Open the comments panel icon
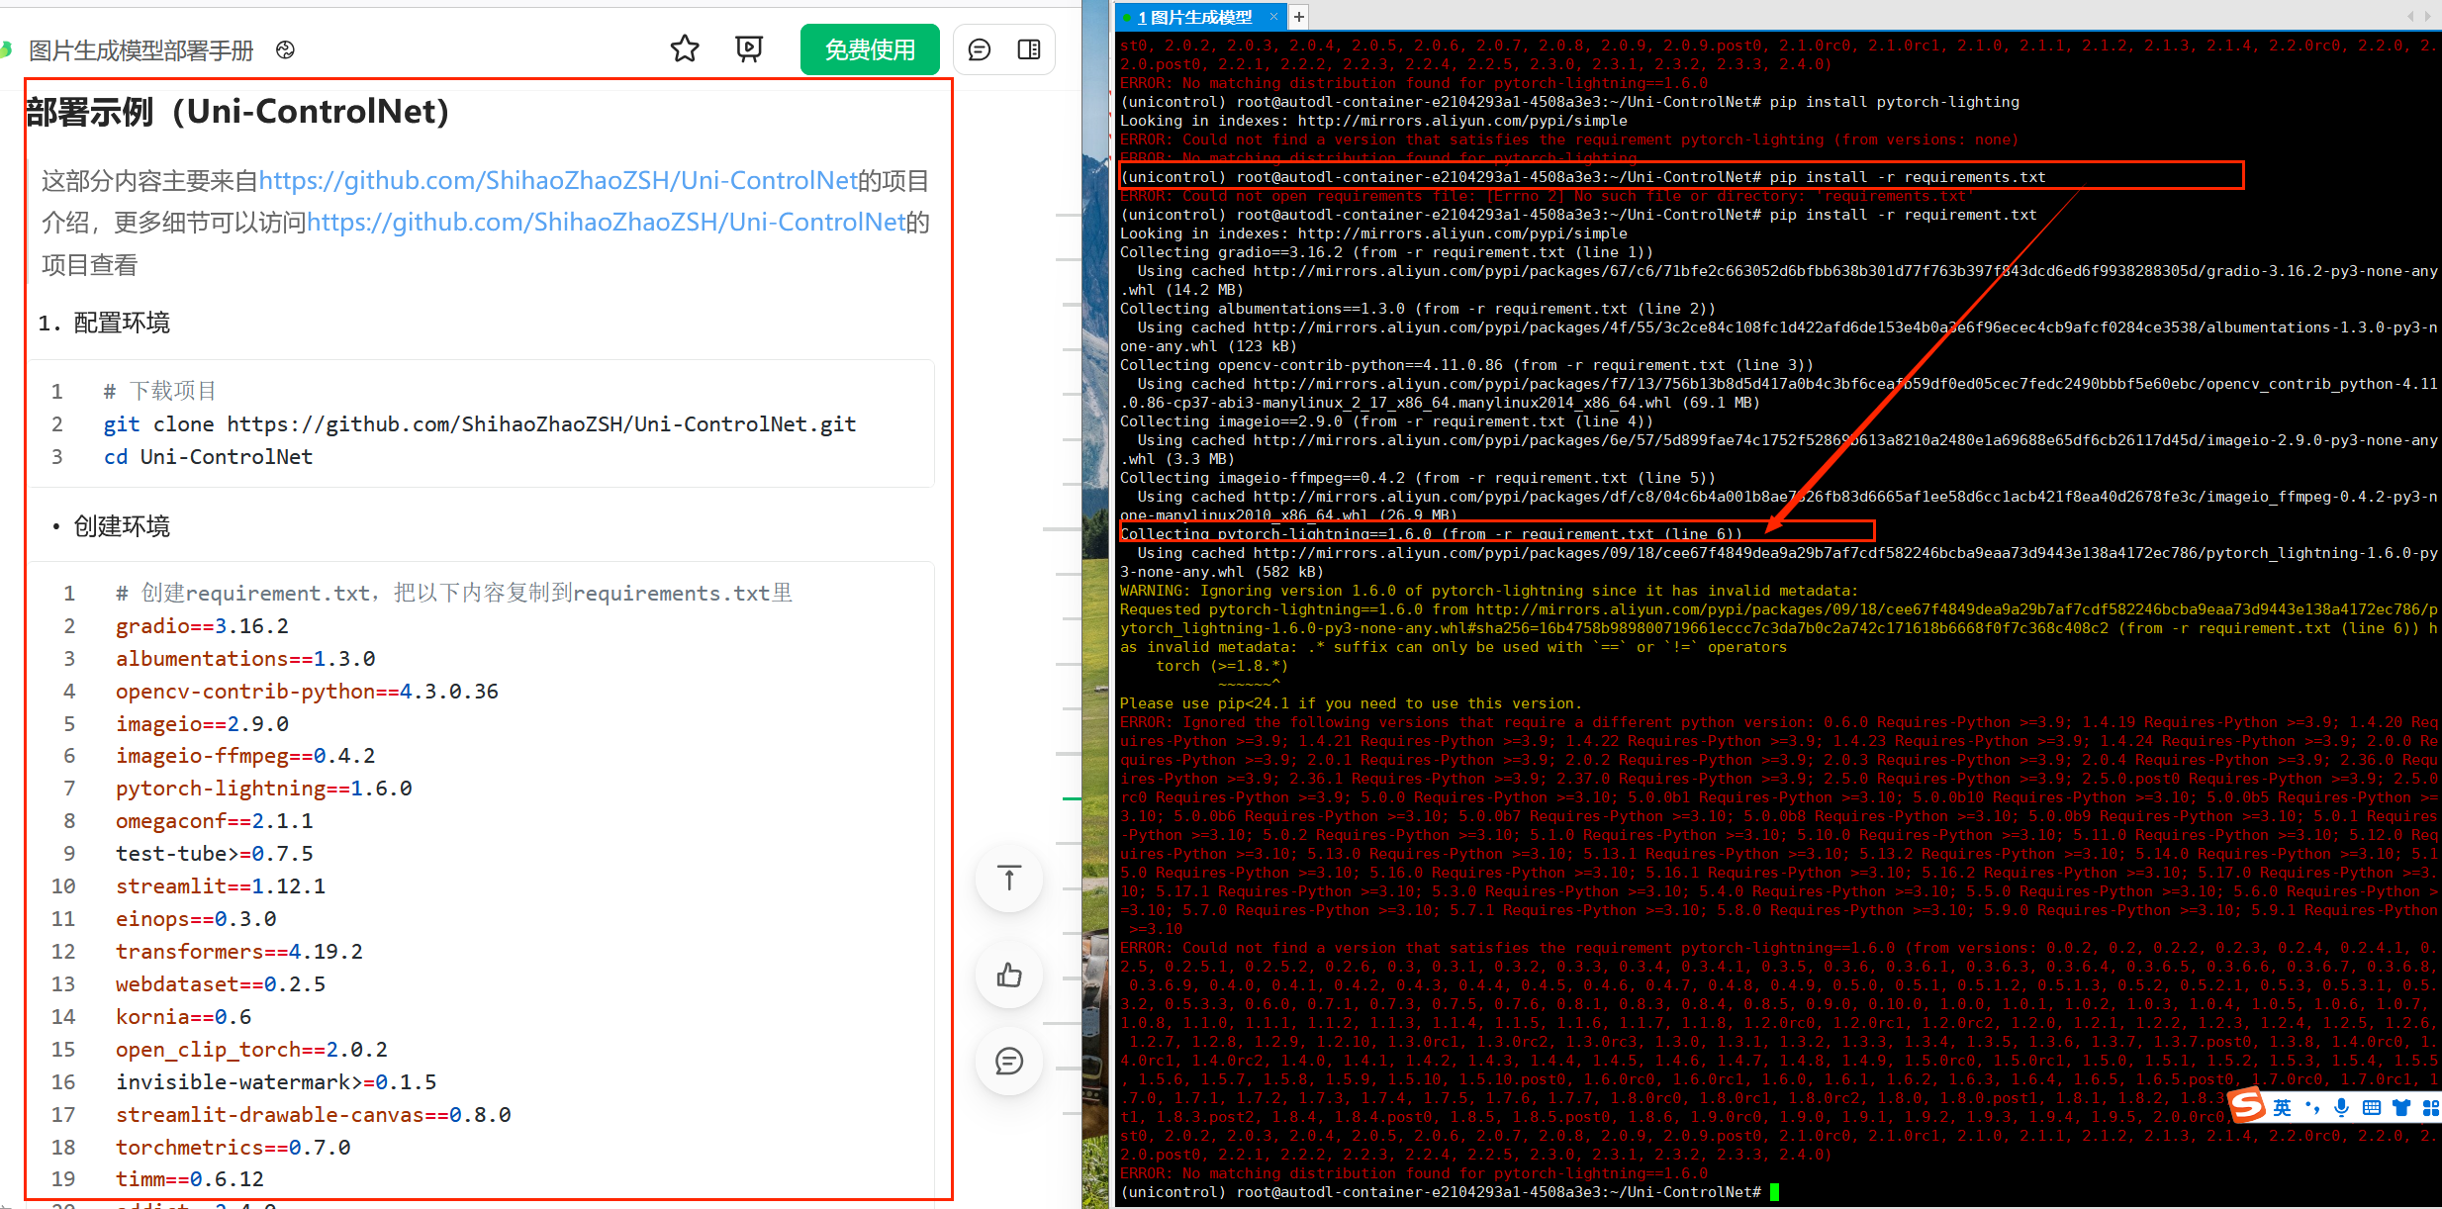The height and width of the screenshot is (1209, 2442). tap(980, 49)
